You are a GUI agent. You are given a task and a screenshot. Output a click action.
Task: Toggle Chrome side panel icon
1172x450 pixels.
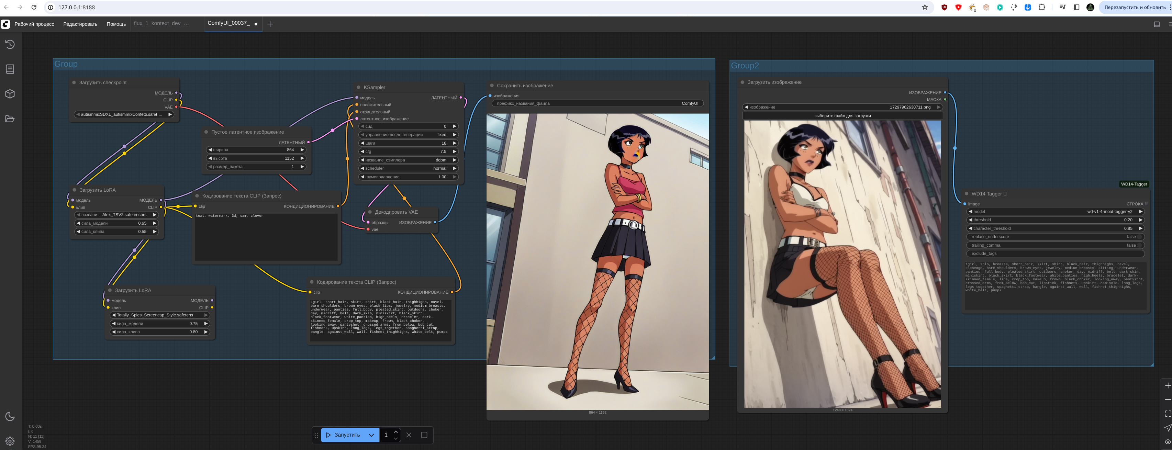1076,7
